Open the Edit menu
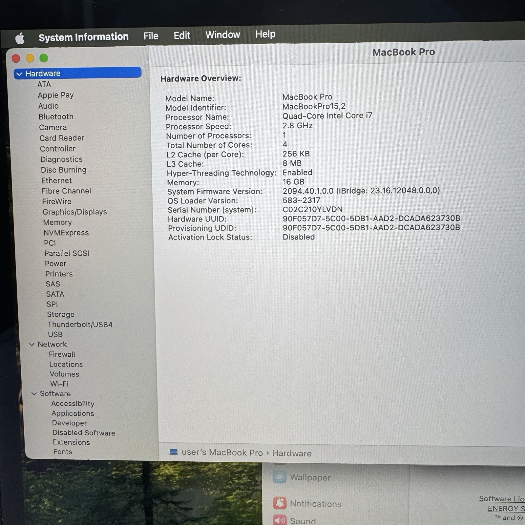The image size is (525, 525). click(x=182, y=35)
